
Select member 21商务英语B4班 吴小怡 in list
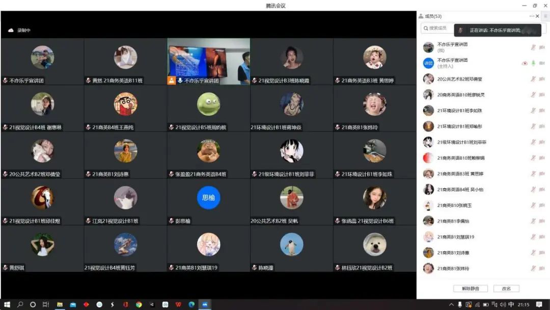coord(460,190)
